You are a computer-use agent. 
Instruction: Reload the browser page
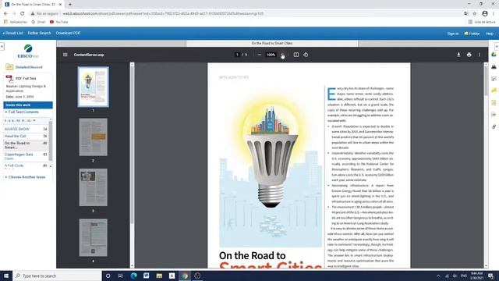coord(23,14)
